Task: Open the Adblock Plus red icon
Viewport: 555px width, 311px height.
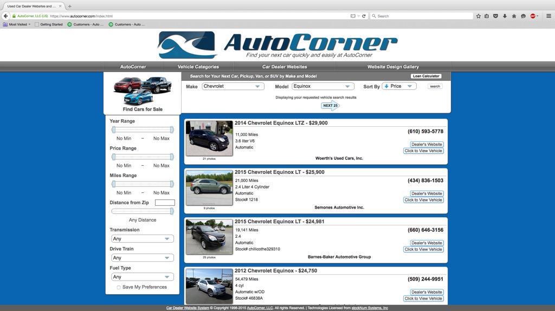Action: pyautogui.click(x=533, y=16)
